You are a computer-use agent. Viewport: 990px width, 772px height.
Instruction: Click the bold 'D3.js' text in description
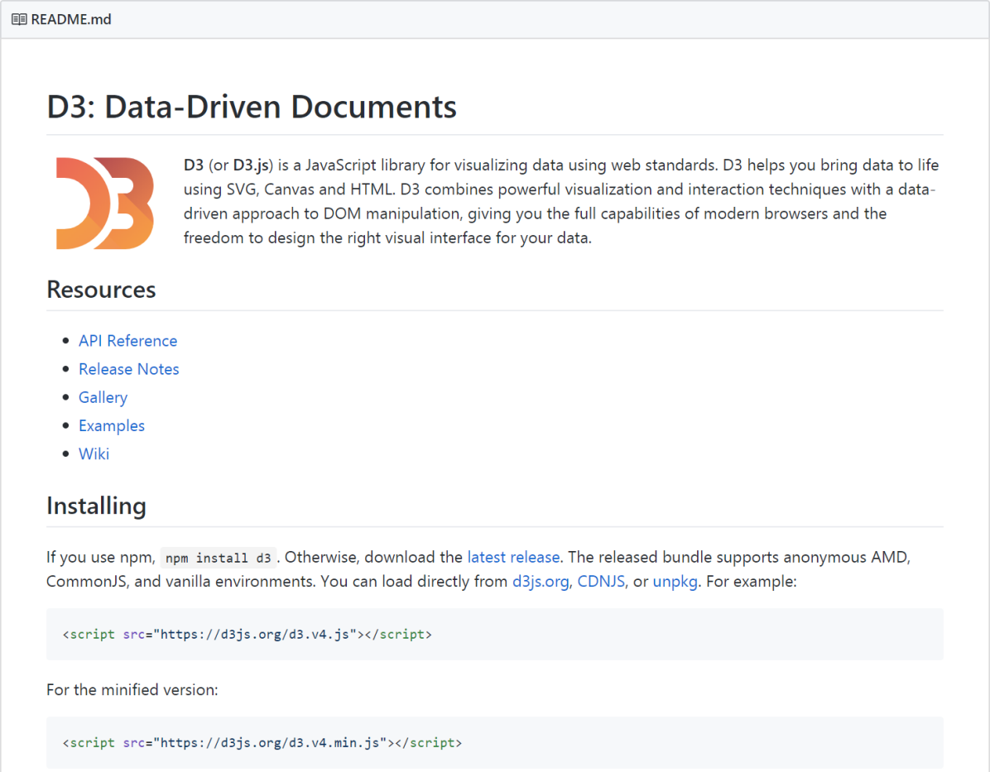pyautogui.click(x=252, y=165)
